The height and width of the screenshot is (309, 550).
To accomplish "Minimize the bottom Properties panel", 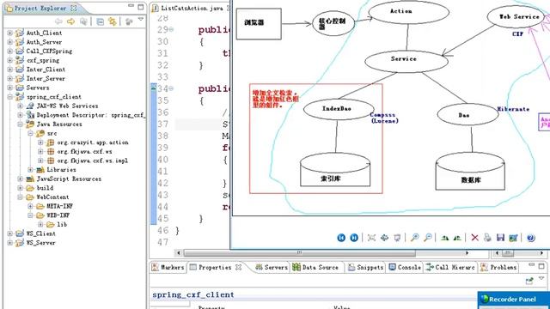I will click(x=532, y=265).
